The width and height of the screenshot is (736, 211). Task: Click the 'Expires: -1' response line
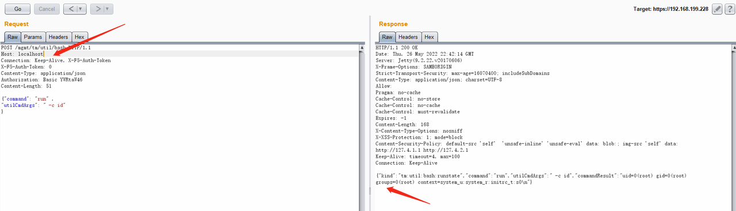click(x=390, y=118)
